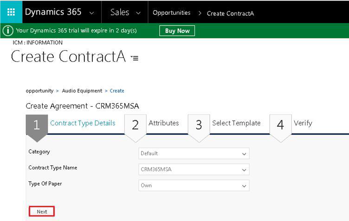
Task: Click the trial information icon
Action: (8, 31)
